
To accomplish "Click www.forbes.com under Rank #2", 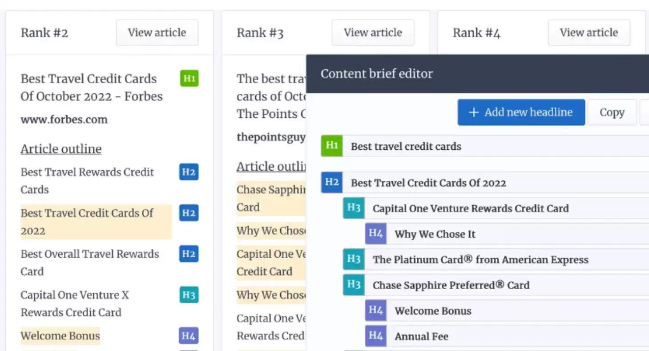I will 64,120.
